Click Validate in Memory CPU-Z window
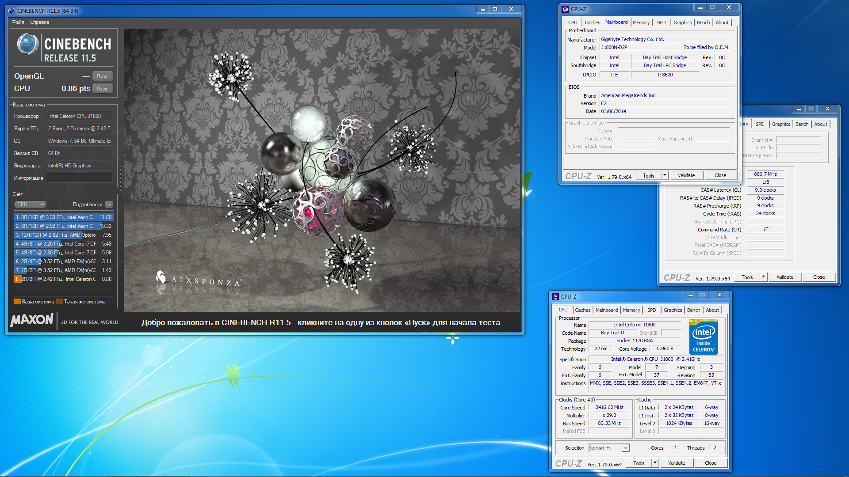The image size is (849, 477). tap(785, 277)
